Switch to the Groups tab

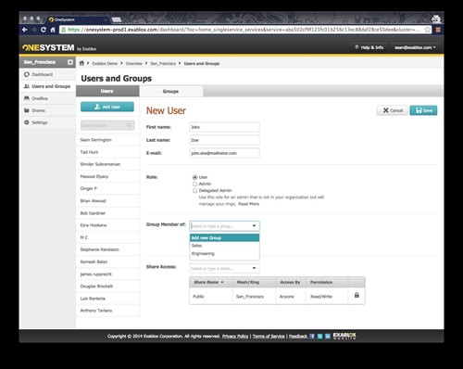[x=171, y=91]
